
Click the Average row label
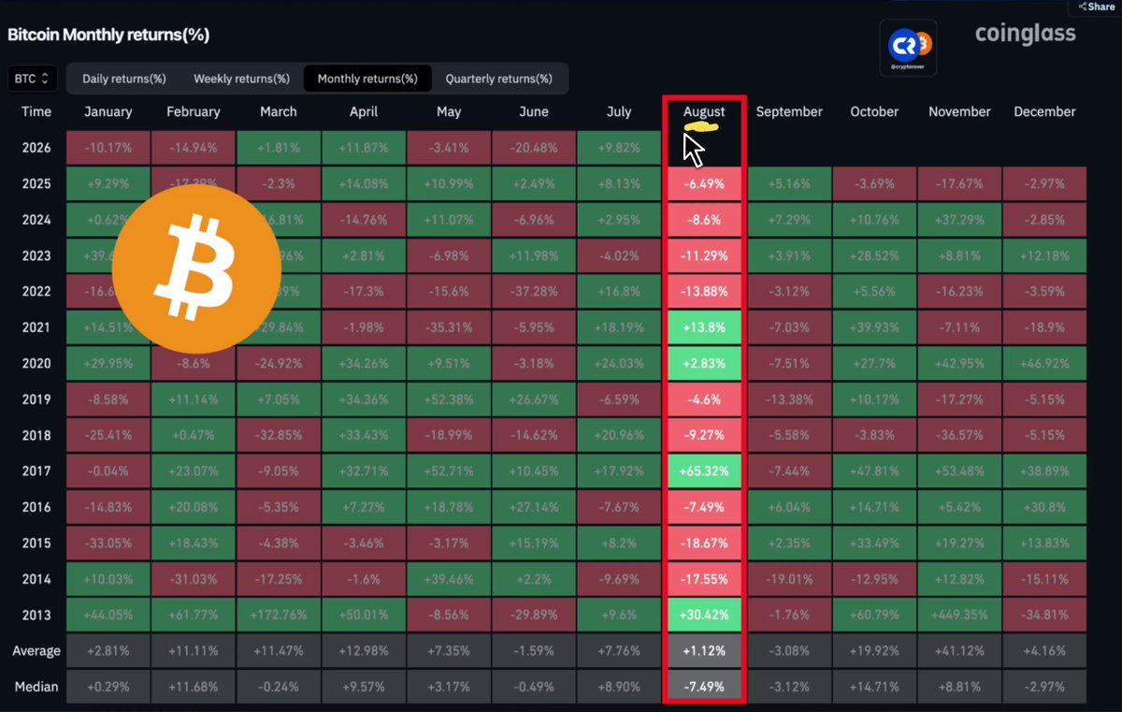pos(36,651)
